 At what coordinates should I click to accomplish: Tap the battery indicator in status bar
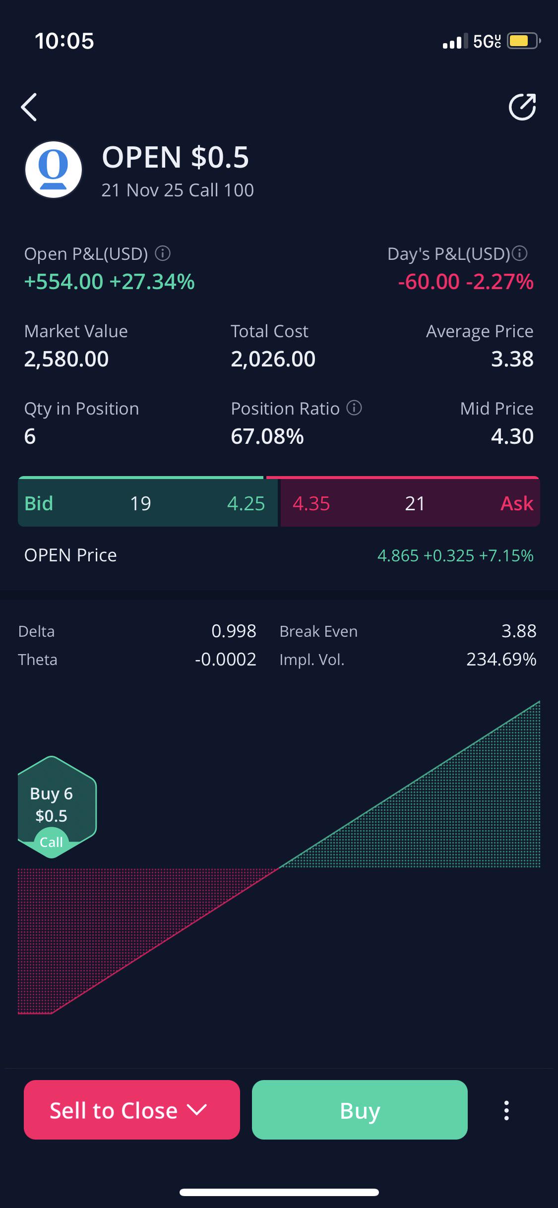point(523,41)
